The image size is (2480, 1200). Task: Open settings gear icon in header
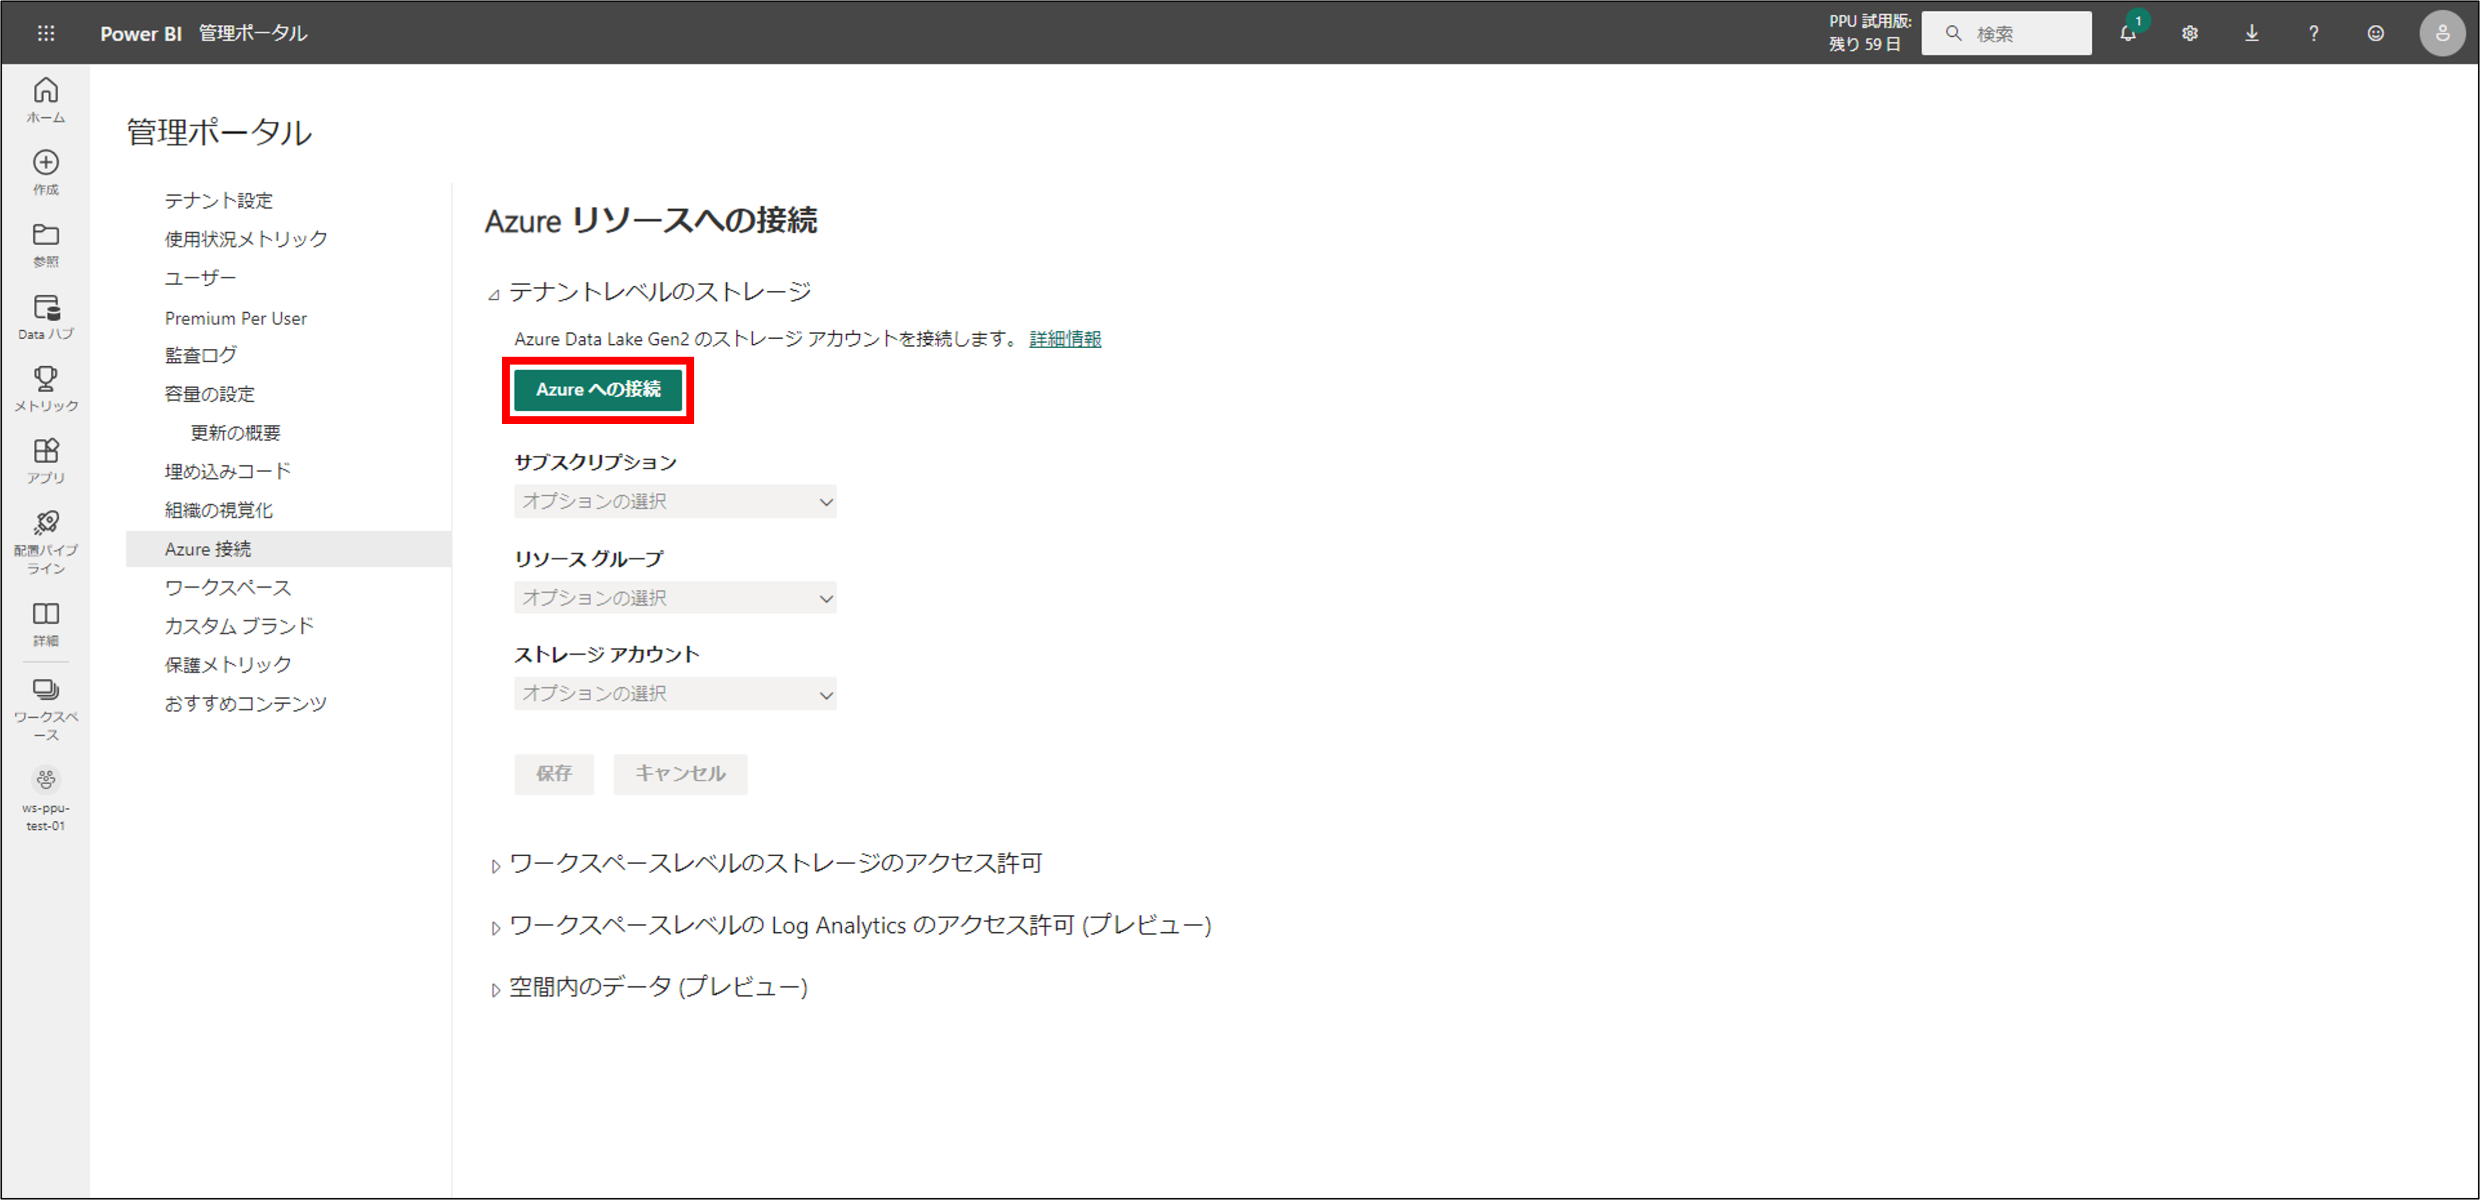2190,34
